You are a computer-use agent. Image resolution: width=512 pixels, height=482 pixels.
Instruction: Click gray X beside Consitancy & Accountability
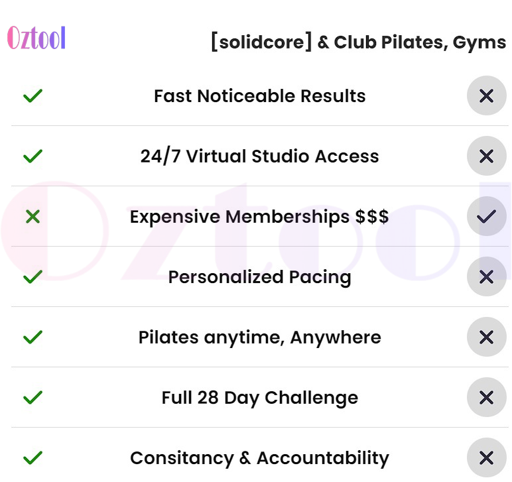pyautogui.click(x=487, y=458)
